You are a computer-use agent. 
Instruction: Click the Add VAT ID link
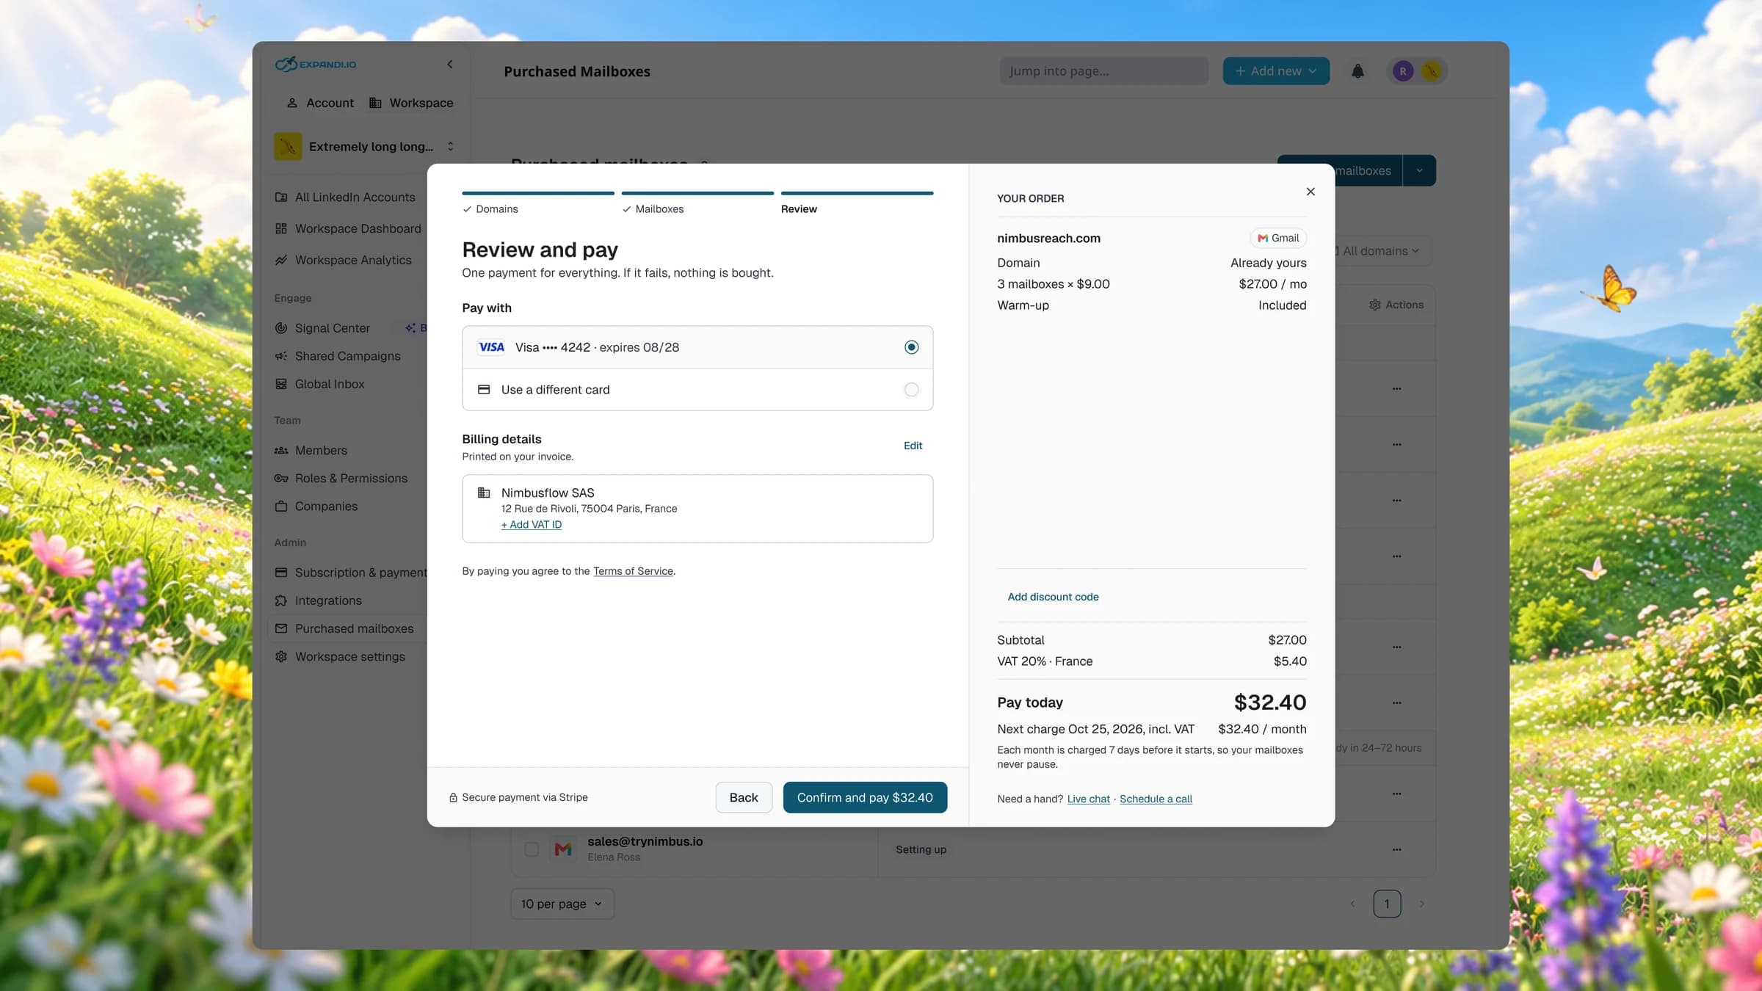point(532,525)
